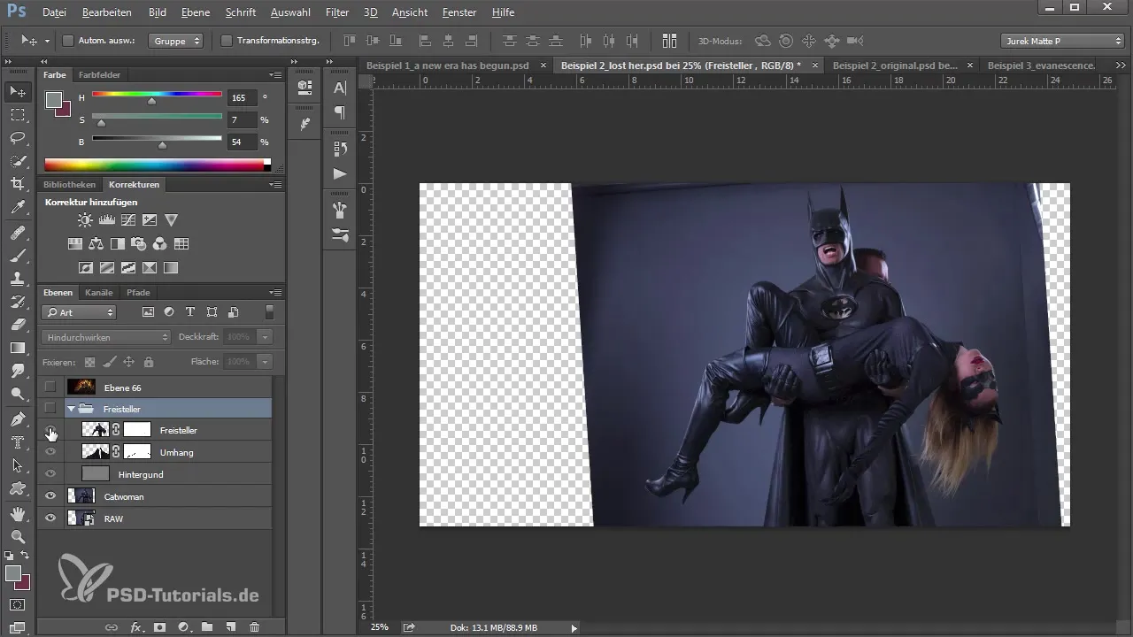Viewport: 1133px width, 637px height.
Task: Open the Gruppe auto-select dropdown
Action: tap(175, 41)
